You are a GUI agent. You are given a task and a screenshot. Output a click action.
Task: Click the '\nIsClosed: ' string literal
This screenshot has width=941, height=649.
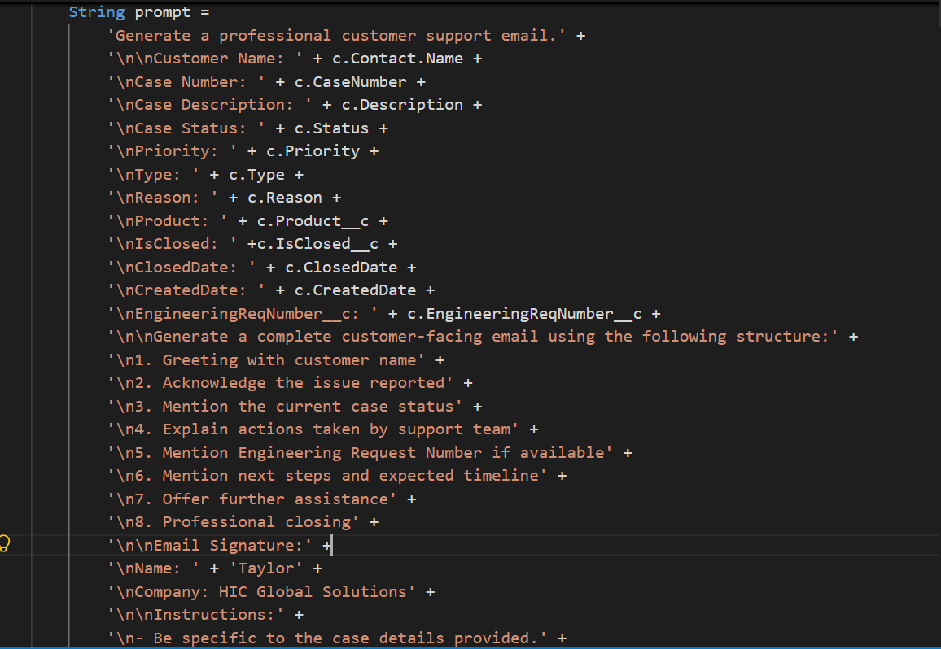point(173,244)
